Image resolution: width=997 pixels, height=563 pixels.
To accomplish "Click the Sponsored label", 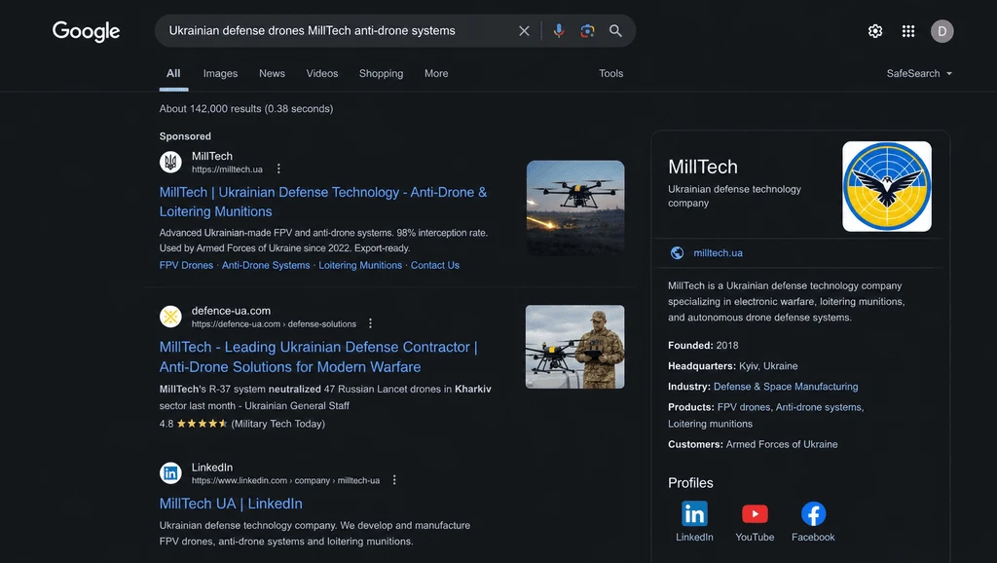I will coord(185,136).
